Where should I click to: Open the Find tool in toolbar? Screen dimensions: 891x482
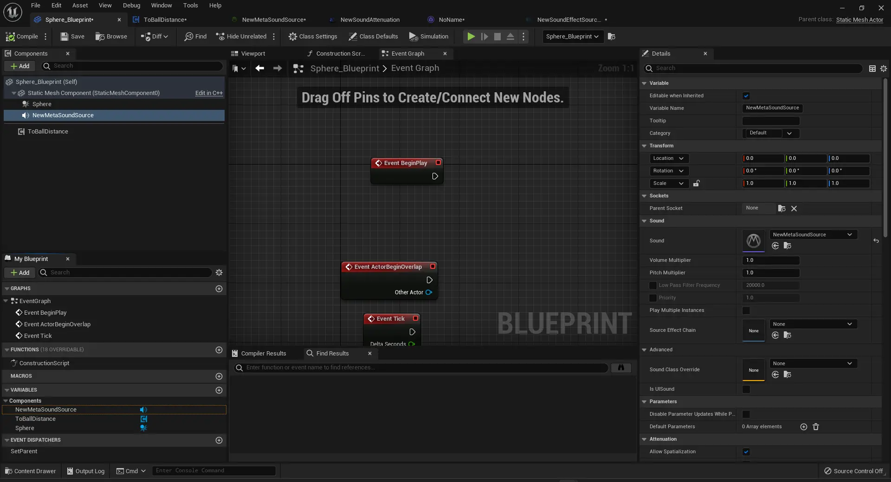(x=195, y=37)
